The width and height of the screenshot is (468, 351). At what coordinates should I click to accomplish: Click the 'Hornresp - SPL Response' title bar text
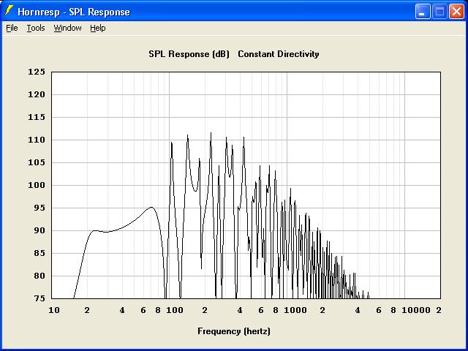[x=74, y=12]
